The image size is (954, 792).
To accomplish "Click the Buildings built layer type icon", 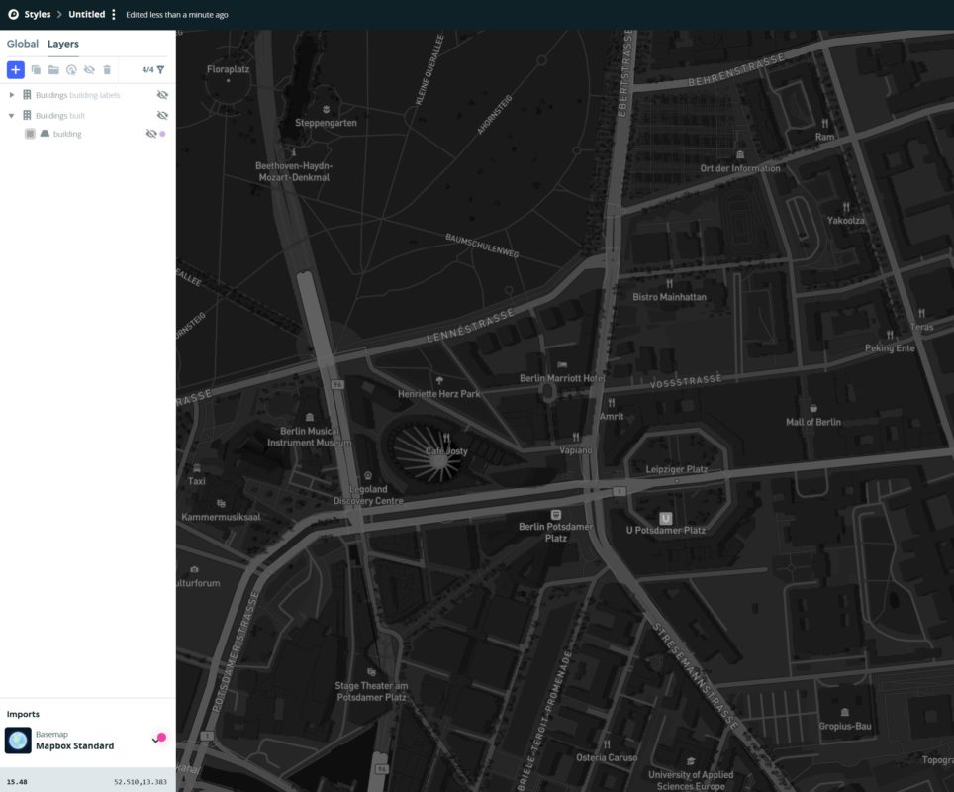I will tap(28, 115).
